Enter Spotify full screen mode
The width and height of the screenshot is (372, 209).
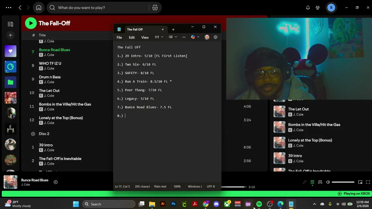click(x=368, y=182)
